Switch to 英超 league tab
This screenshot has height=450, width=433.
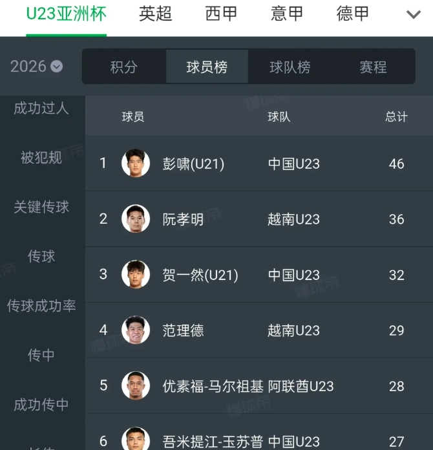(156, 14)
